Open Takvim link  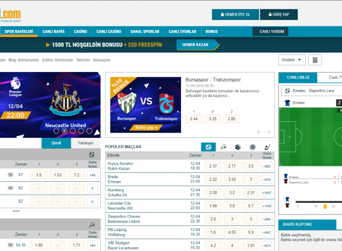click(83, 60)
